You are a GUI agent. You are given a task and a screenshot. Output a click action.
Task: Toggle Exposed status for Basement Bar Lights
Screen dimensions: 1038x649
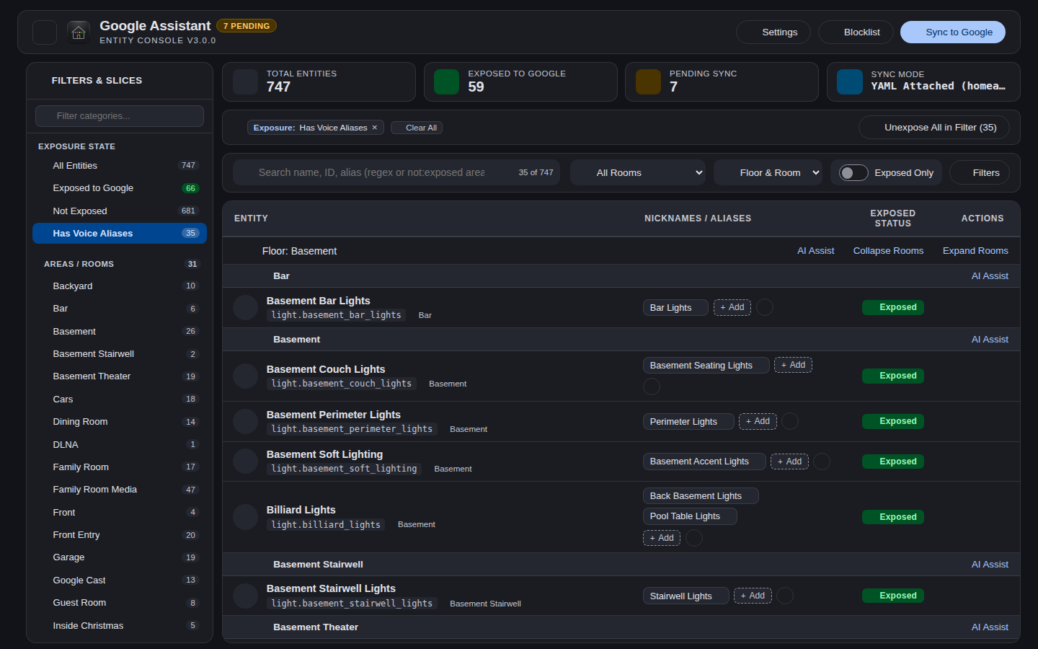coord(893,307)
